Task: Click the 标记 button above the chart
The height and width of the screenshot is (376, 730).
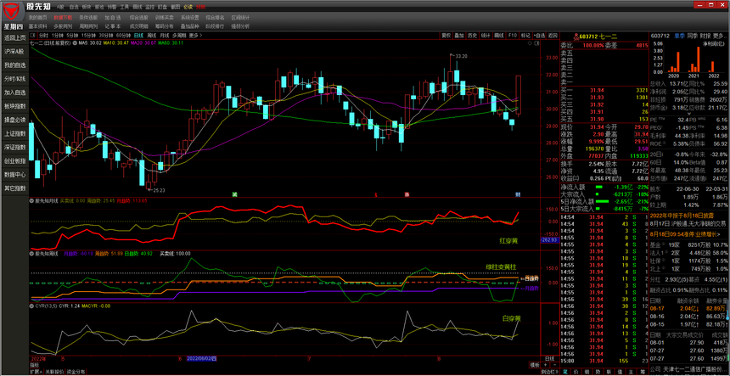Action: (x=525, y=36)
